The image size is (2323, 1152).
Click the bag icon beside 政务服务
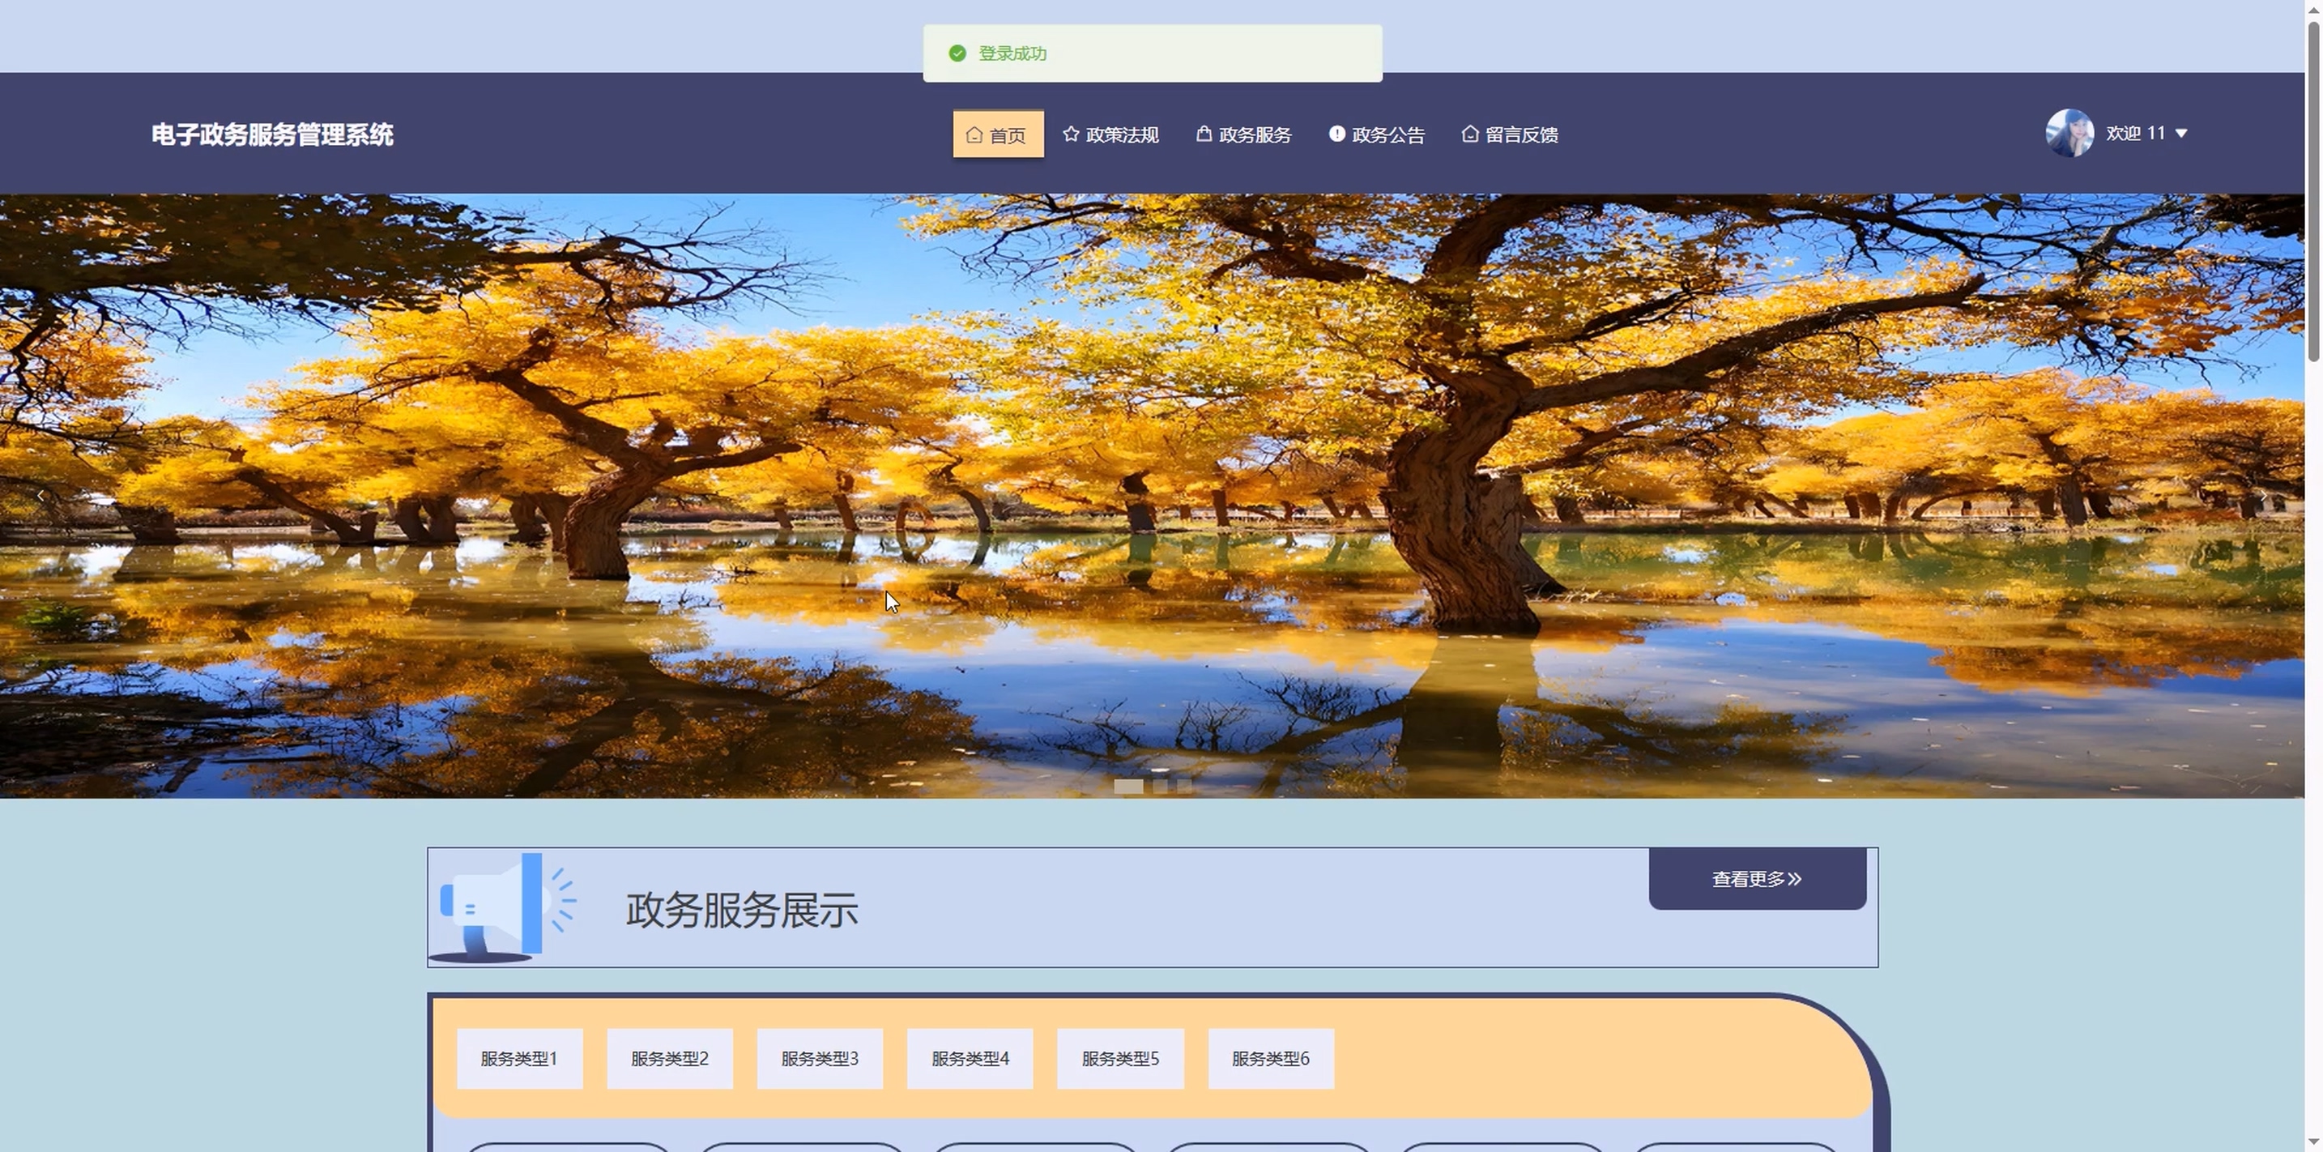1203,134
